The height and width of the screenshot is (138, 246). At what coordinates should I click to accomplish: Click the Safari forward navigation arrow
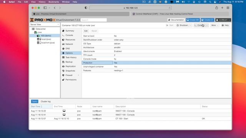[x=60, y=8]
